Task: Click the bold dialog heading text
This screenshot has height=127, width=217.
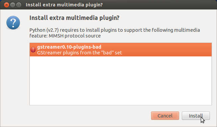Action: pos(74,18)
